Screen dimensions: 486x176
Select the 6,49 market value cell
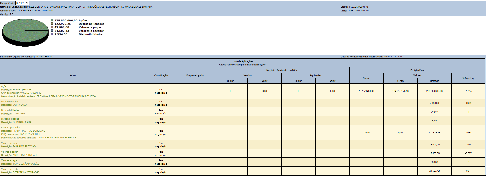[434, 120]
